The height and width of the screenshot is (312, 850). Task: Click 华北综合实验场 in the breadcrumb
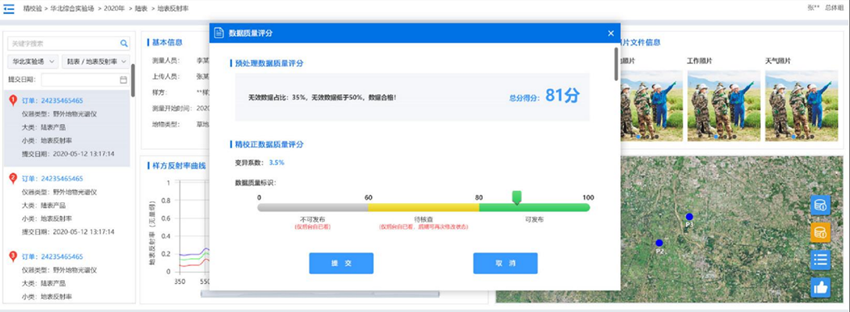pos(77,8)
